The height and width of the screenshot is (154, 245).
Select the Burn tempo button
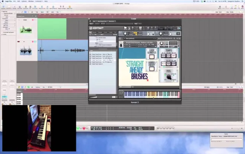click(174, 64)
